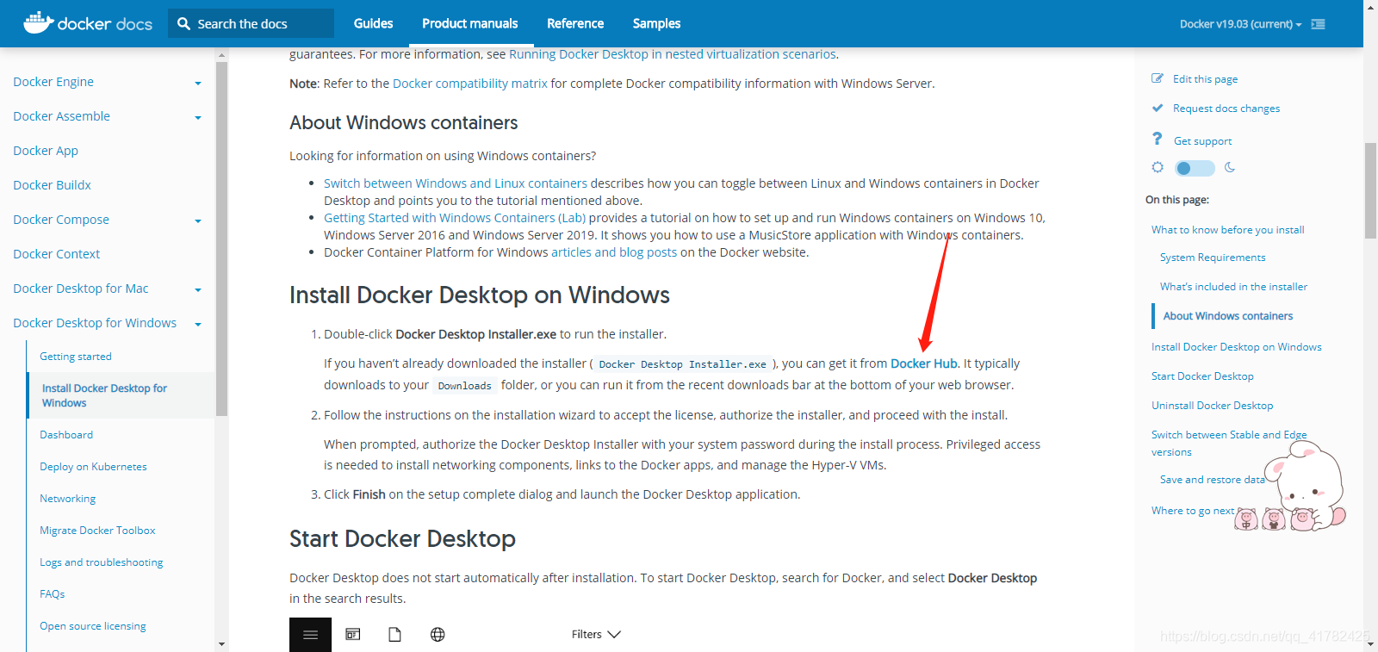Click the hamburger list icon in filter bar
The width and height of the screenshot is (1378, 652).
pyautogui.click(x=310, y=635)
